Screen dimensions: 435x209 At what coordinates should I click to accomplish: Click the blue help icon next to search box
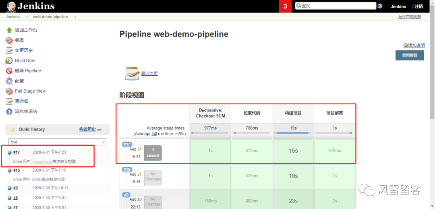[x=380, y=6]
